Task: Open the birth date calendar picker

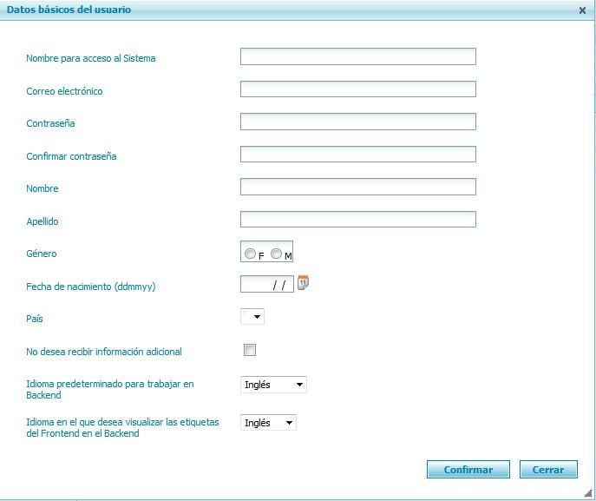Action: pyautogui.click(x=303, y=283)
